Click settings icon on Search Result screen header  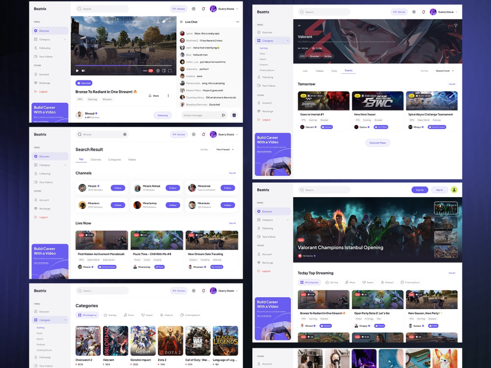193,134
